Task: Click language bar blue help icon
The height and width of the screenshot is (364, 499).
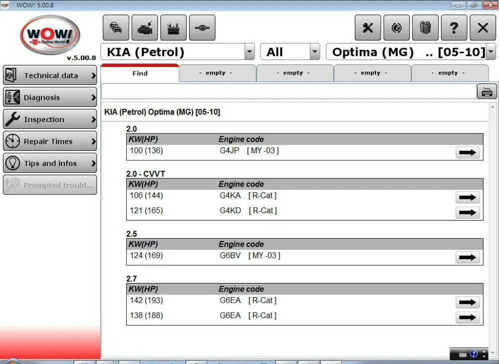Action: coord(474,354)
